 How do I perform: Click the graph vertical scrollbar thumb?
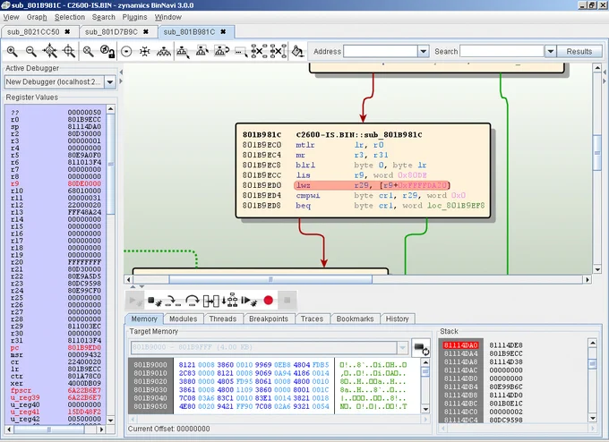coord(597,152)
